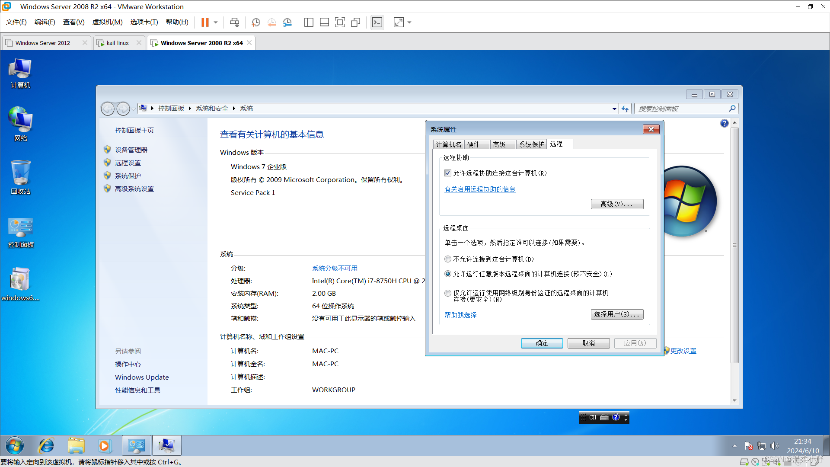Open the 帮助我选择 help link
The width and height of the screenshot is (830, 467).
tap(460, 315)
